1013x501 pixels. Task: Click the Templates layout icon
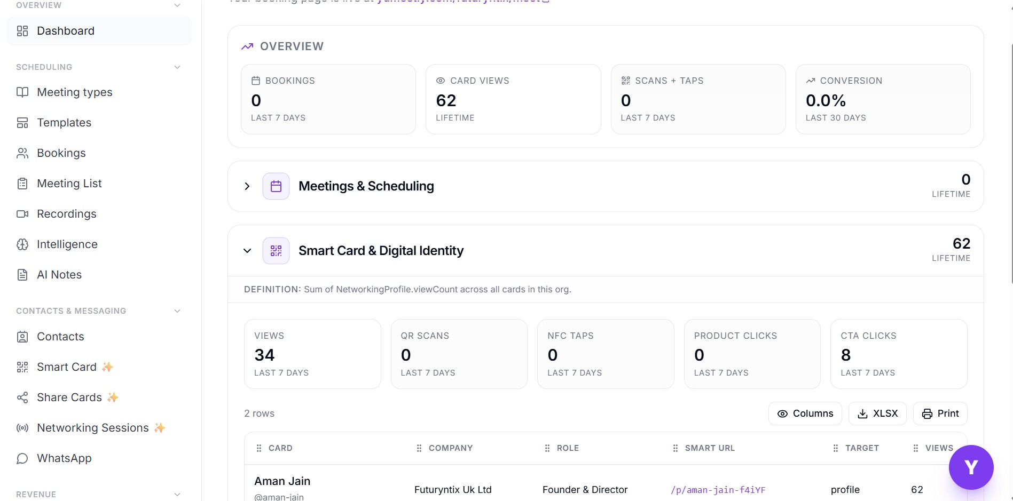[22, 123]
